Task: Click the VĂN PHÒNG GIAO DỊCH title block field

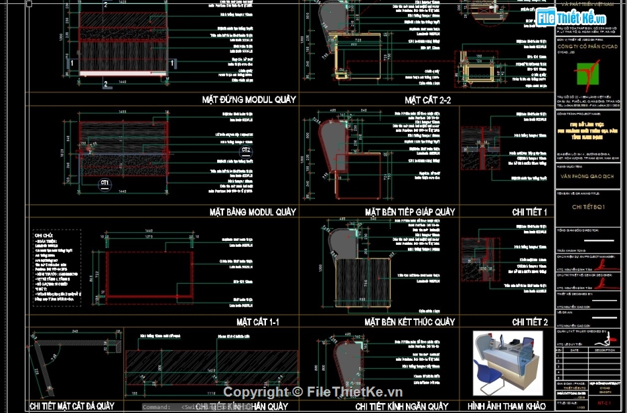Action: (589, 178)
